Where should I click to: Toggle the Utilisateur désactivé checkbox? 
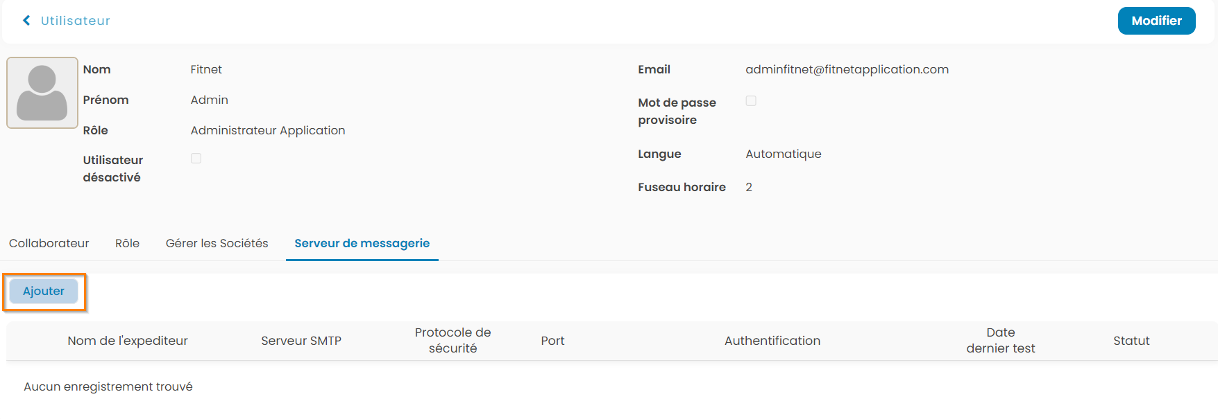[x=196, y=159]
